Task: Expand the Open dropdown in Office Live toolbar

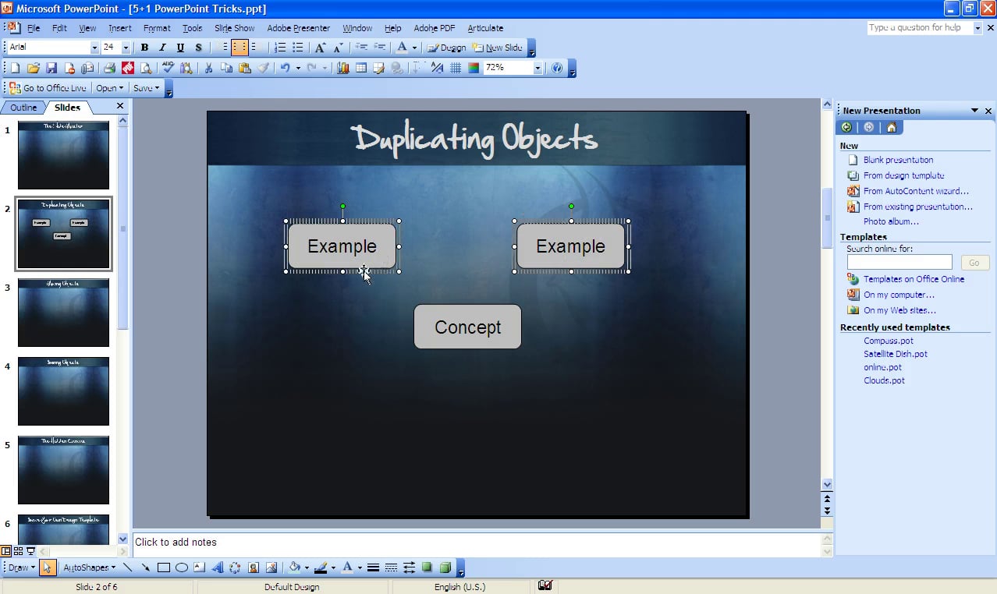Action: [x=120, y=88]
